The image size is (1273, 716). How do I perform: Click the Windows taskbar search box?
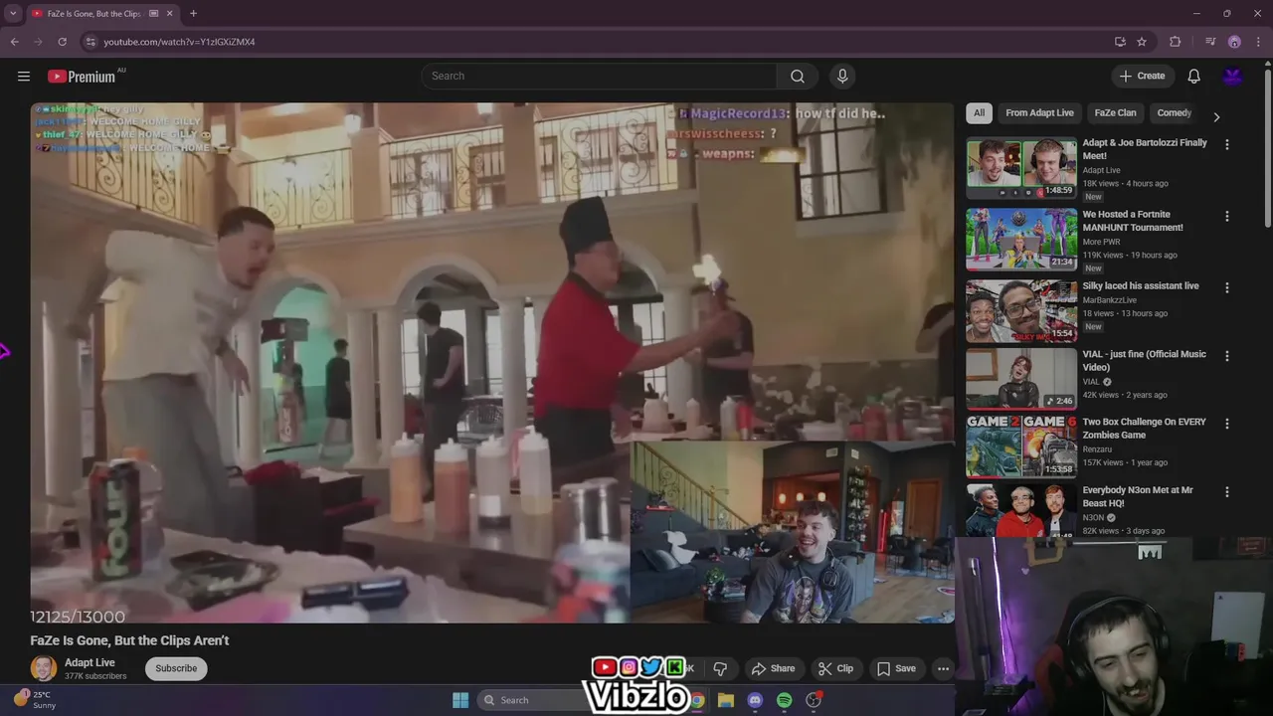[x=536, y=700]
